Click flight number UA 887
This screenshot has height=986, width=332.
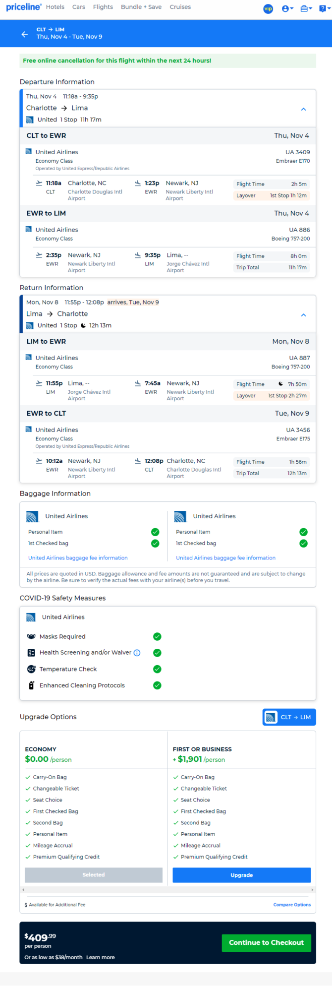click(x=300, y=358)
